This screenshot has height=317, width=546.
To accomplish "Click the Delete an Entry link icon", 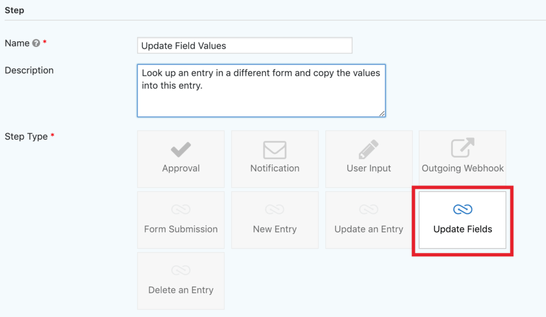I will 181,271.
